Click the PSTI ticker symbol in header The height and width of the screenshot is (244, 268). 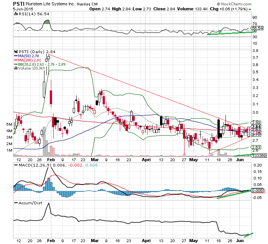coord(19,3)
